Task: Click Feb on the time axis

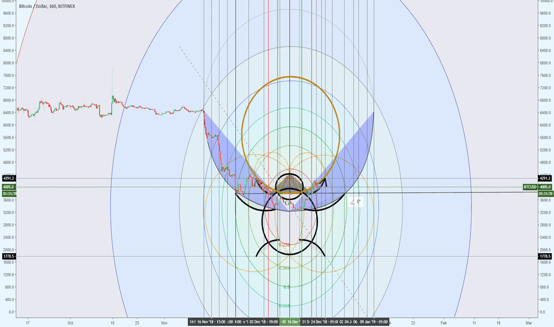Action: point(444,323)
